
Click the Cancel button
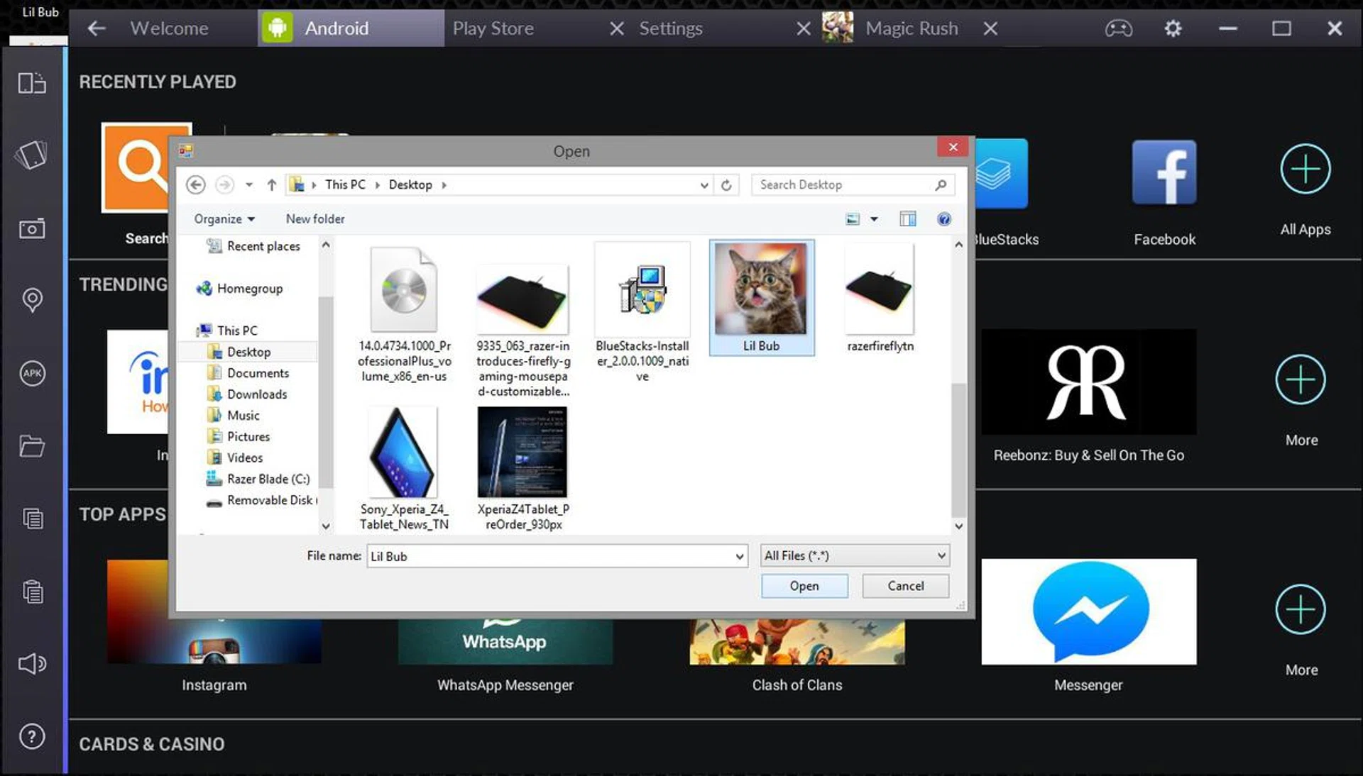(905, 586)
